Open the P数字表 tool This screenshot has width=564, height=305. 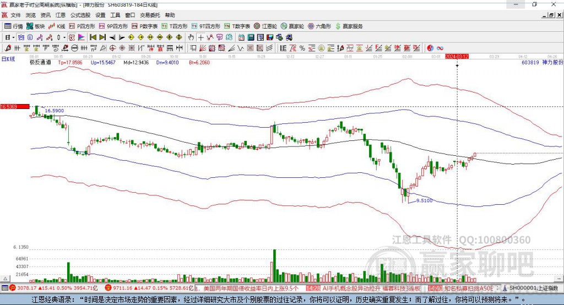pyautogui.click(x=145, y=26)
